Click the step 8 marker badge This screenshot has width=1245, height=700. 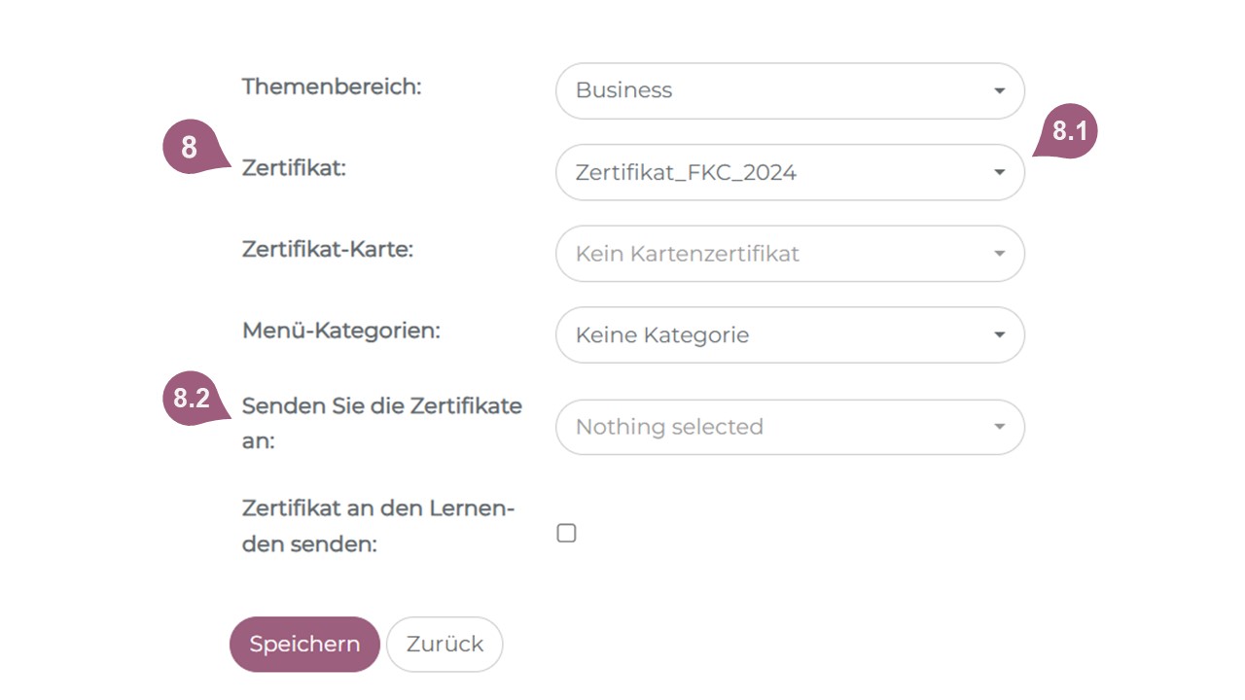click(x=190, y=148)
